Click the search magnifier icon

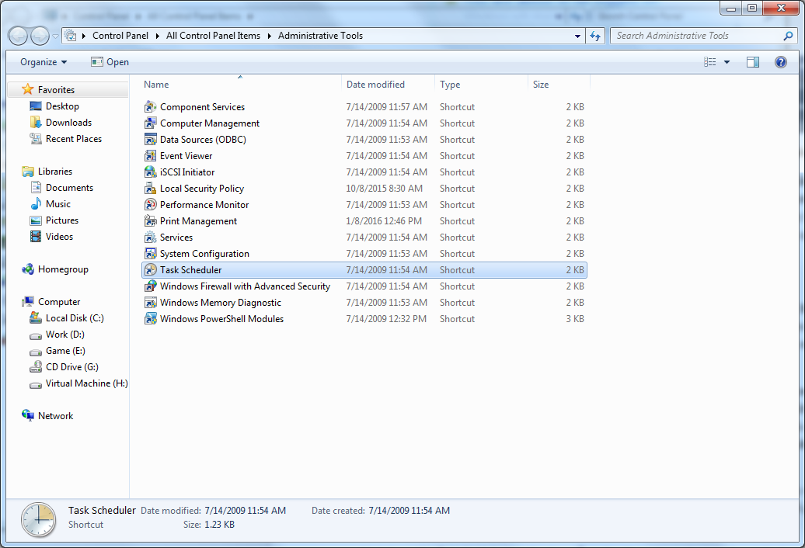(788, 36)
